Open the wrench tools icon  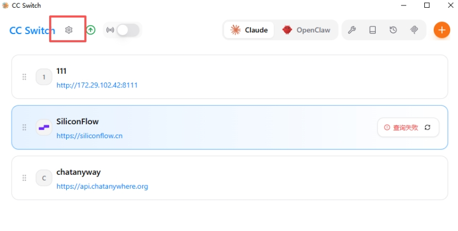352,30
